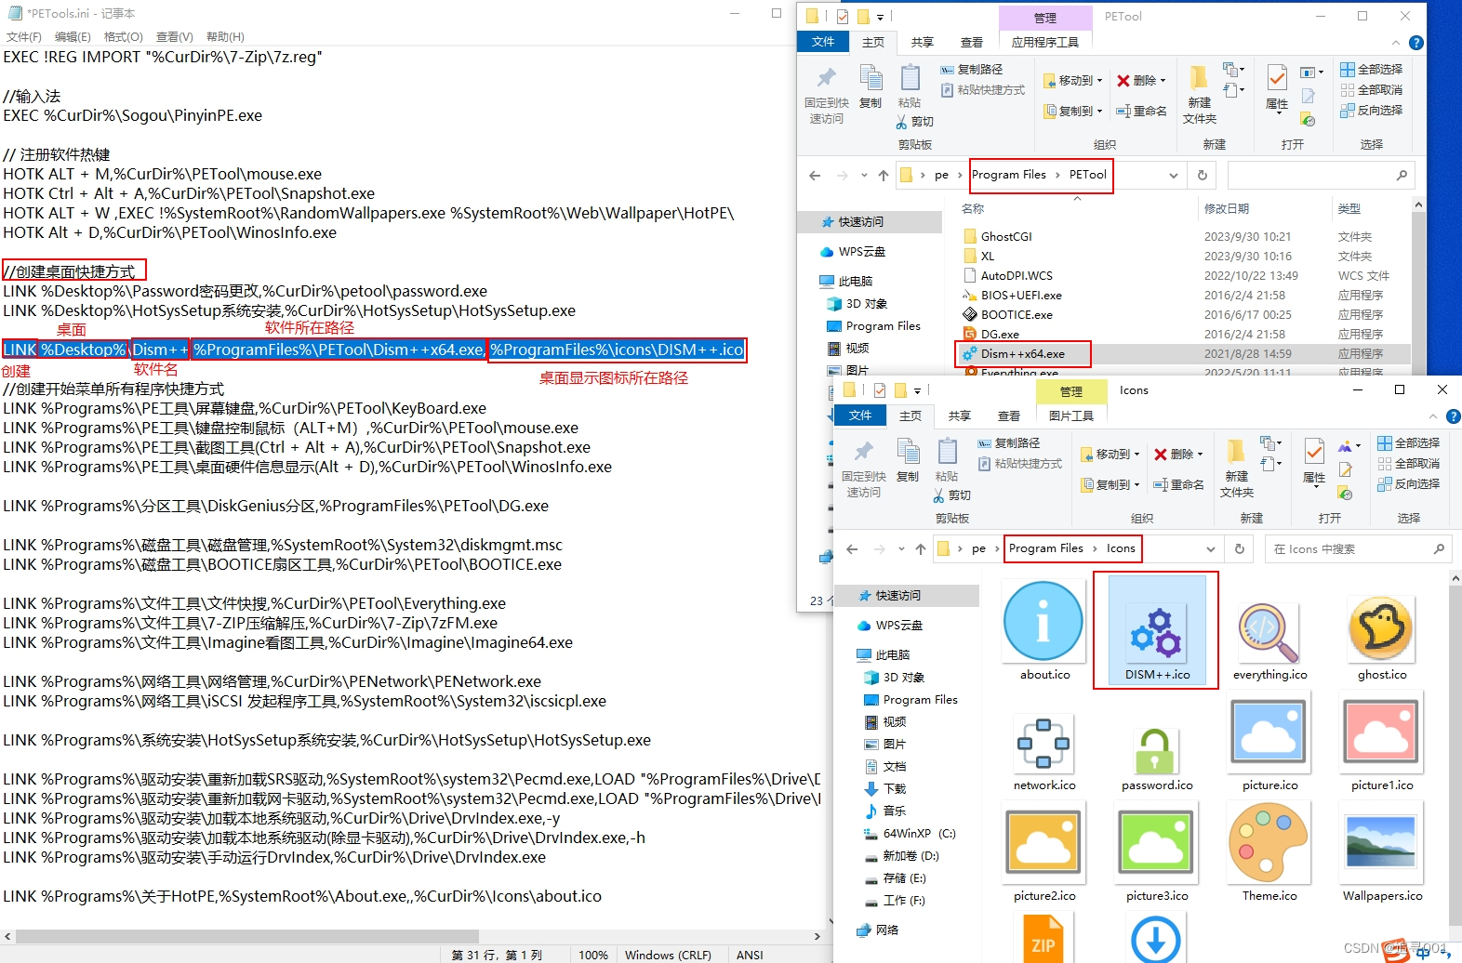Select 3D 对象 in Icons sidebar
Screen dimensions: 1462x963
pyautogui.click(x=894, y=678)
